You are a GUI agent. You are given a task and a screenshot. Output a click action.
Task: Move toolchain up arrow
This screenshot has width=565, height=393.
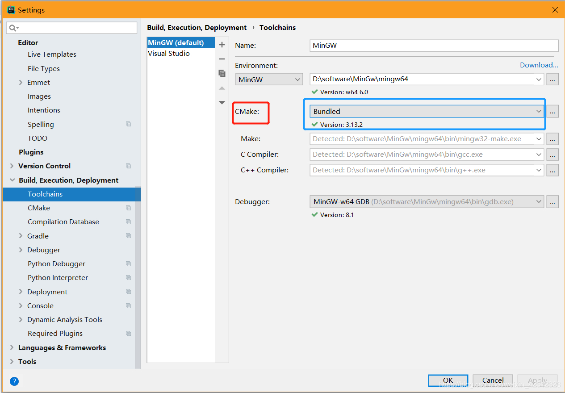[222, 88]
